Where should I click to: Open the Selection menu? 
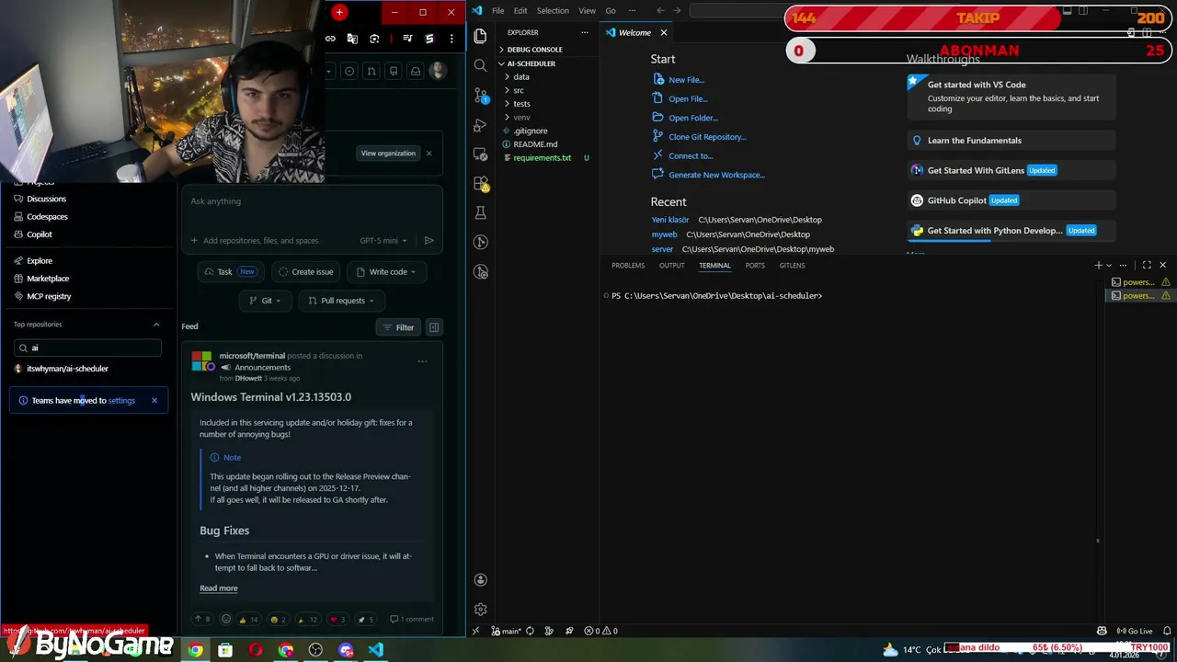(553, 11)
